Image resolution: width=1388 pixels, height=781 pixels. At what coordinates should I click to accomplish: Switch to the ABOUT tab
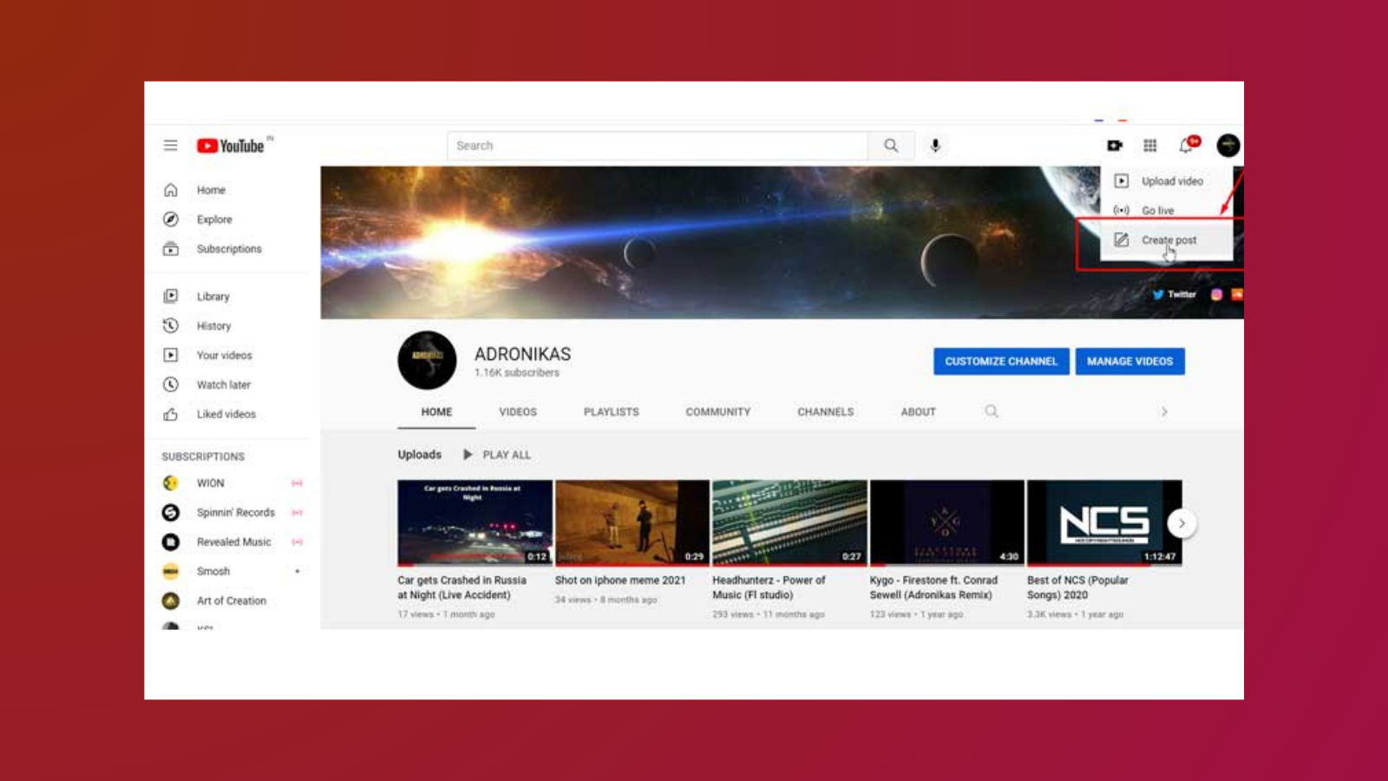(x=919, y=412)
